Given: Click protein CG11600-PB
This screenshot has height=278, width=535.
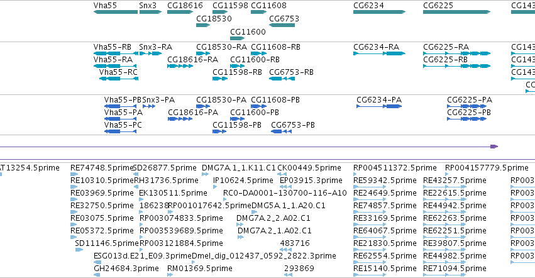Looking at the screenshot, I should [x=255, y=113].
